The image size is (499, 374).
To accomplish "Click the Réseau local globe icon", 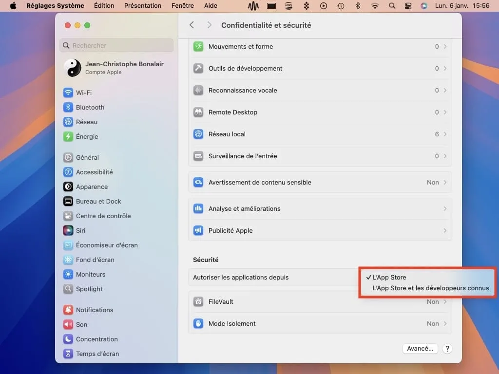I will pyautogui.click(x=198, y=134).
